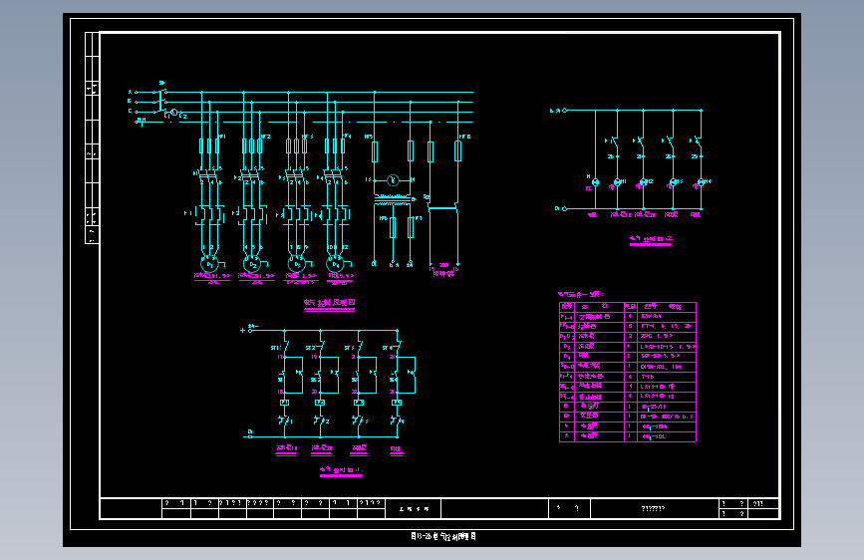Click the top supply terminal of control diagram 2

(x=564, y=111)
